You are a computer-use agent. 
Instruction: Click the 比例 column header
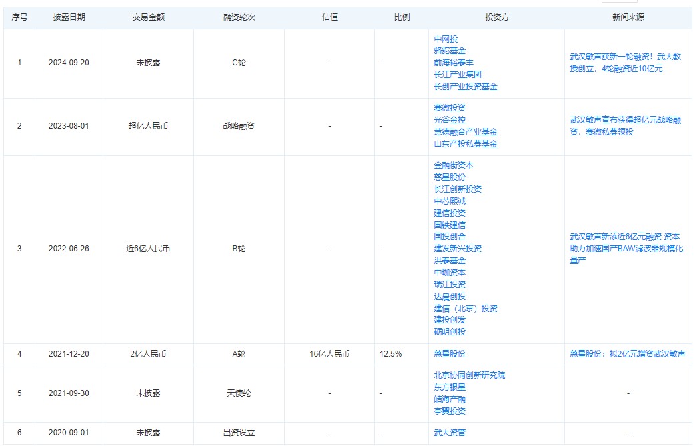tap(402, 17)
